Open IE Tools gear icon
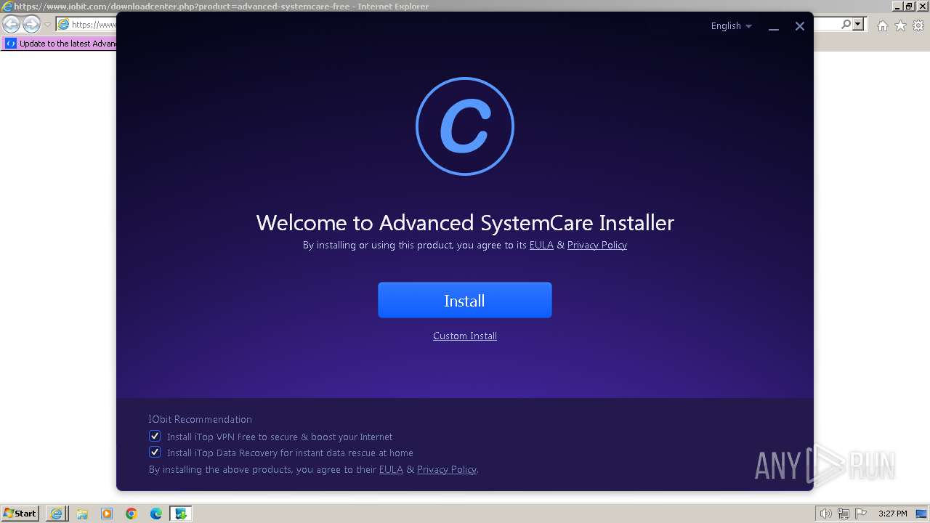The image size is (930, 523). 918,25
